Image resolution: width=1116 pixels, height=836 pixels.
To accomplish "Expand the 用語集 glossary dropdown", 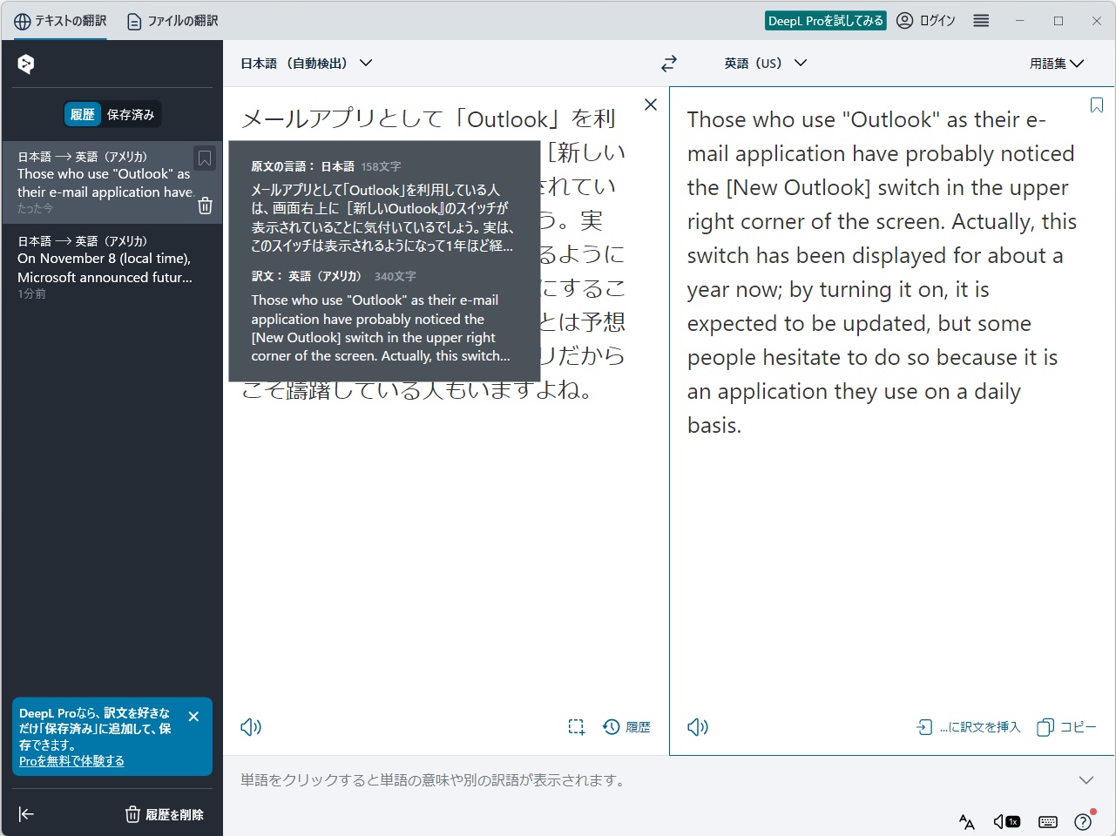I will pos(1056,63).
